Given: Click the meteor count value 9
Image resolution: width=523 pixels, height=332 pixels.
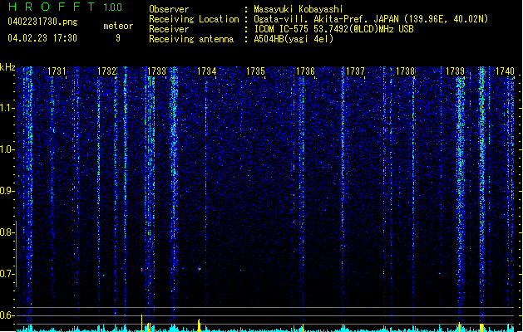Looking at the screenshot, I should pyautogui.click(x=118, y=38).
